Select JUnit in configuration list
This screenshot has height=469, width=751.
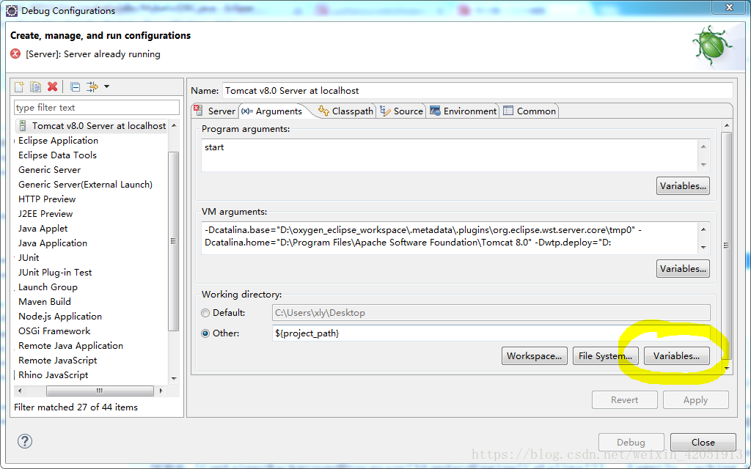pos(29,258)
